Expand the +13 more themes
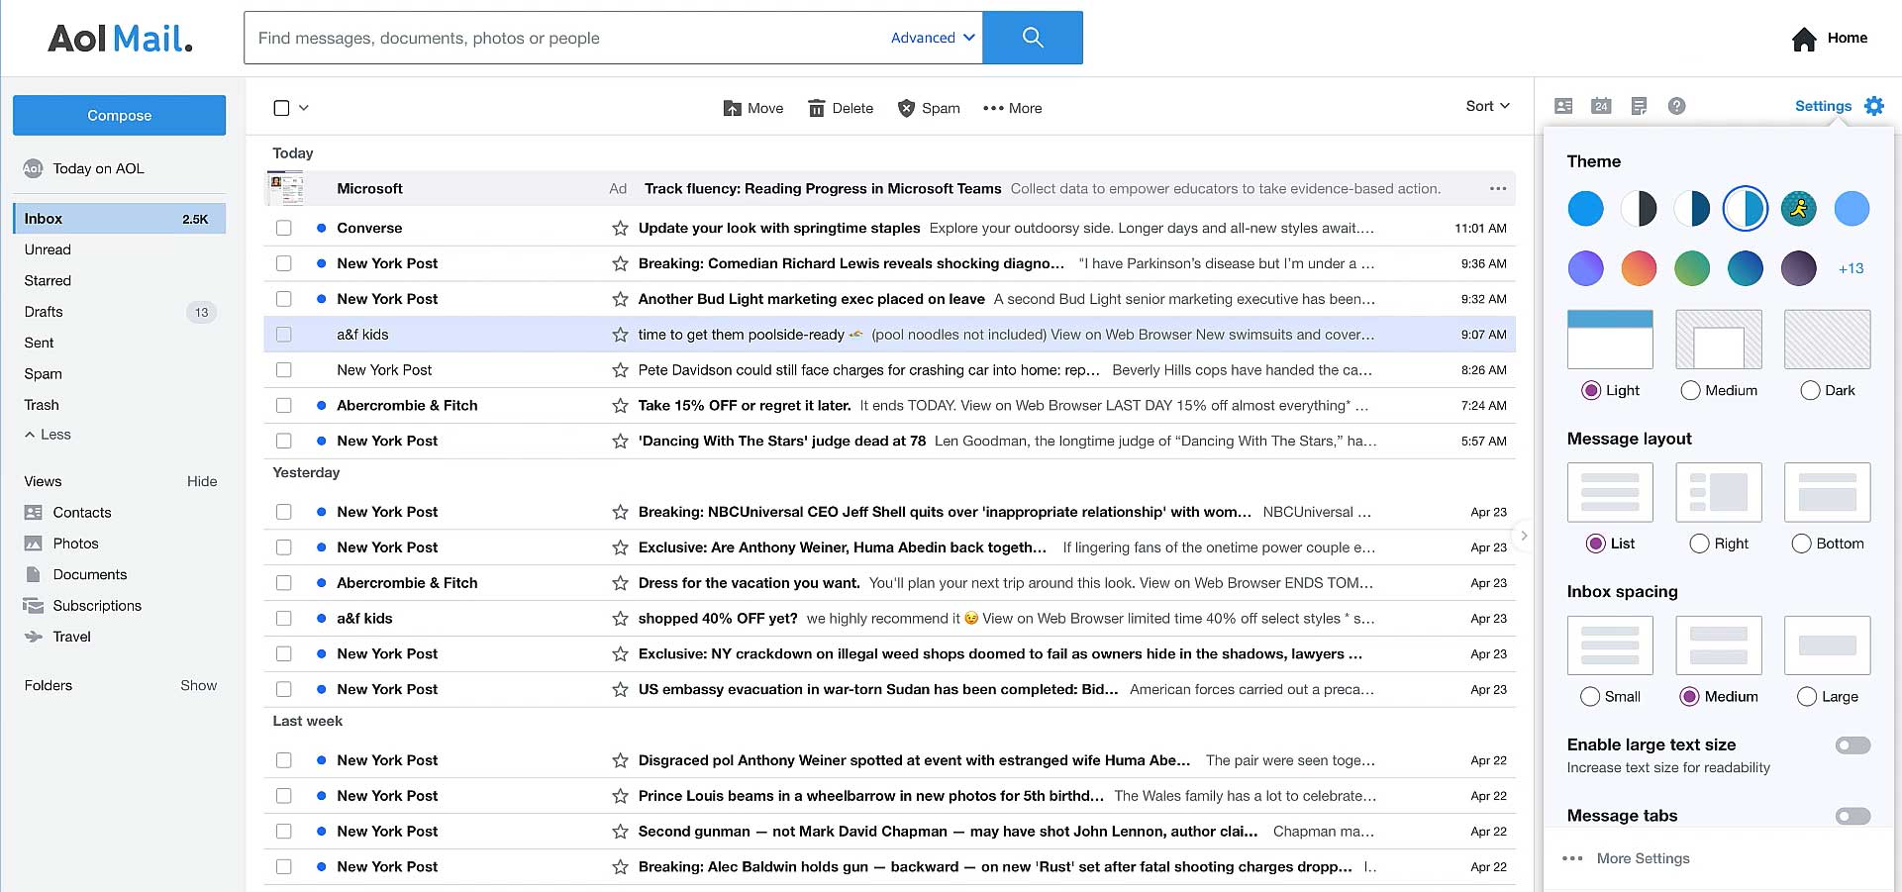The height and width of the screenshot is (892, 1902). coord(1851,268)
